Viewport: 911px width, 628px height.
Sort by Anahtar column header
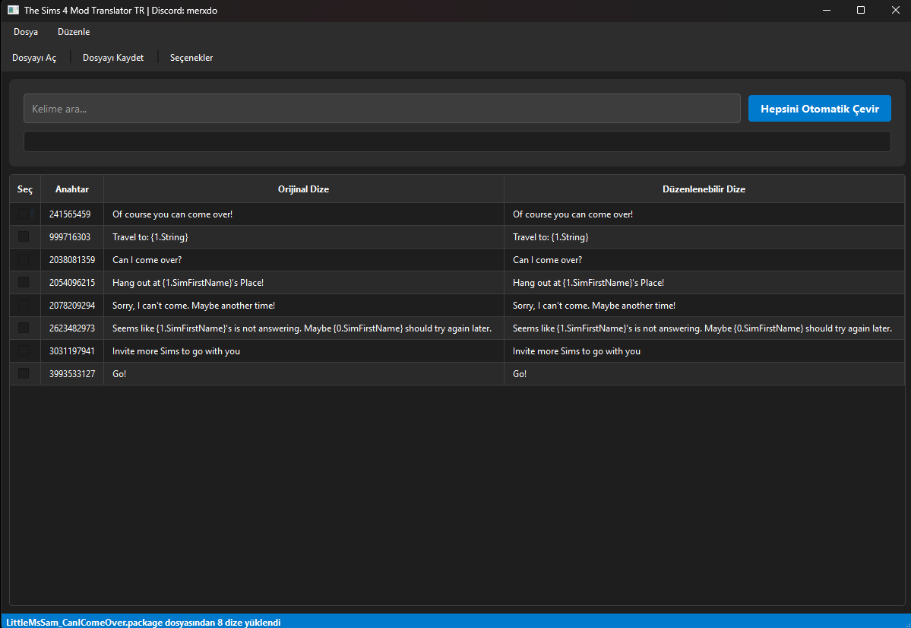point(72,189)
